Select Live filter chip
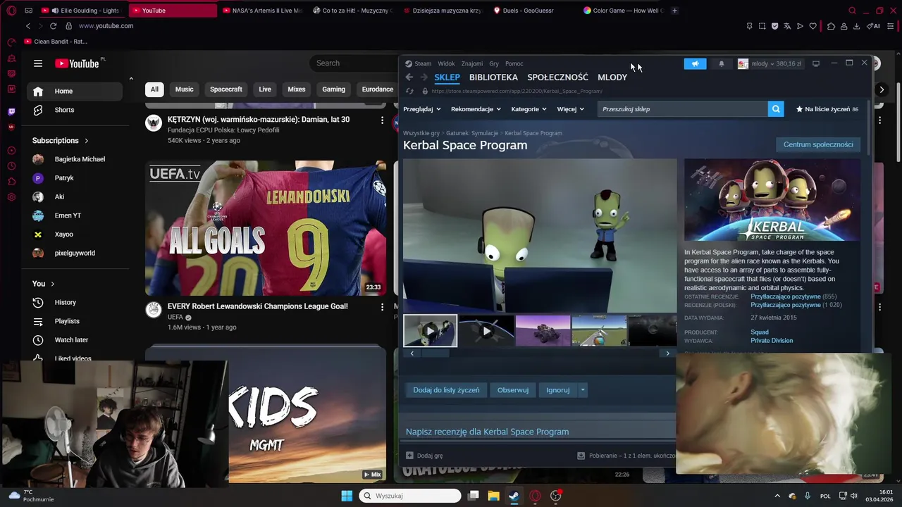The image size is (902, 507). [265, 89]
